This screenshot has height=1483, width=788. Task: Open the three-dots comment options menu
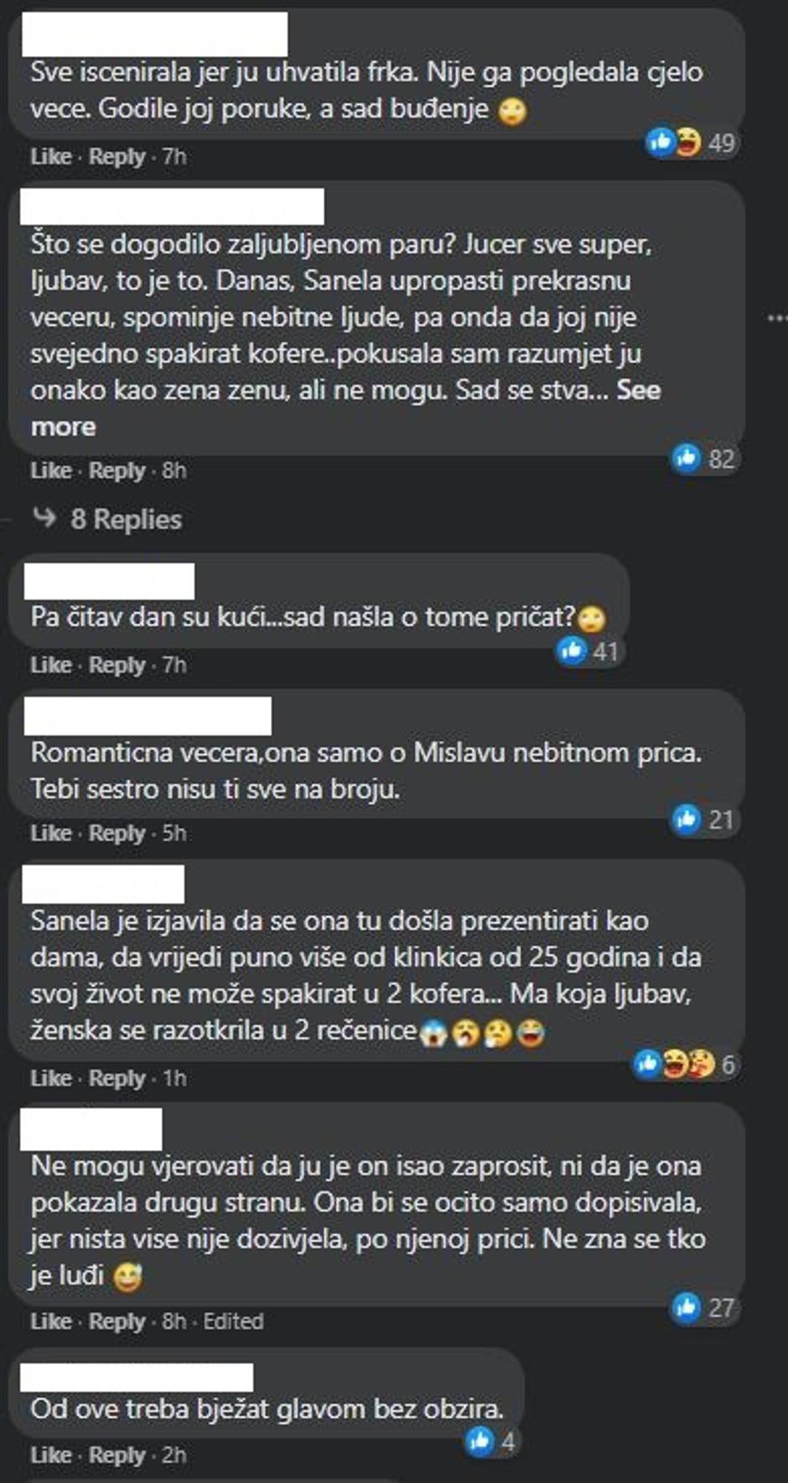[x=777, y=318]
